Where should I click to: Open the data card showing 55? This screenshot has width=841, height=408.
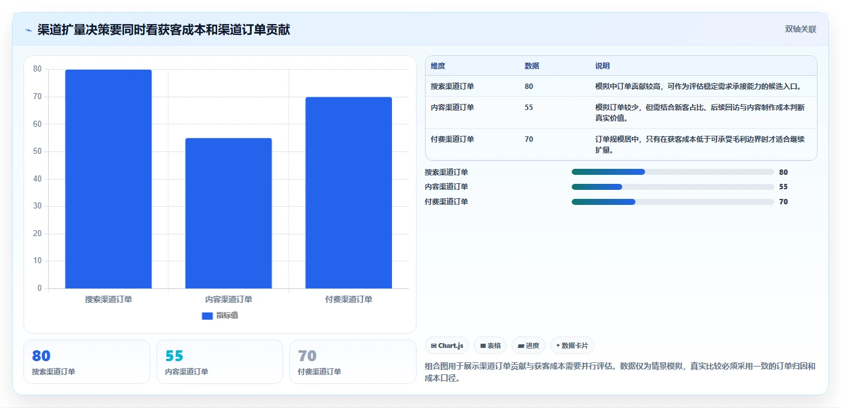(219, 362)
